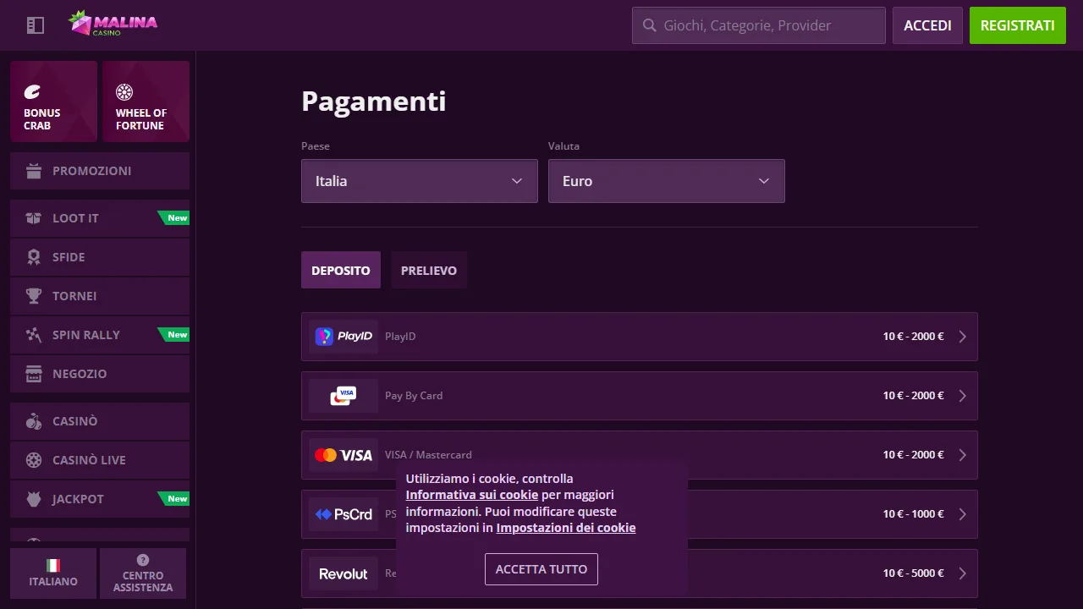The image size is (1083, 609).
Task: Open Casinò Live menu item
Action: point(100,460)
